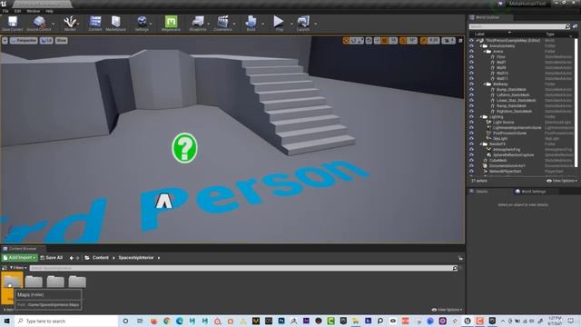Open the Perspective view mode dropdown
The width and height of the screenshot is (581, 327).
24,40
